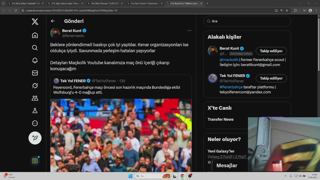Click the URL address bar
The image size is (320, 180).
coord(147,10)
